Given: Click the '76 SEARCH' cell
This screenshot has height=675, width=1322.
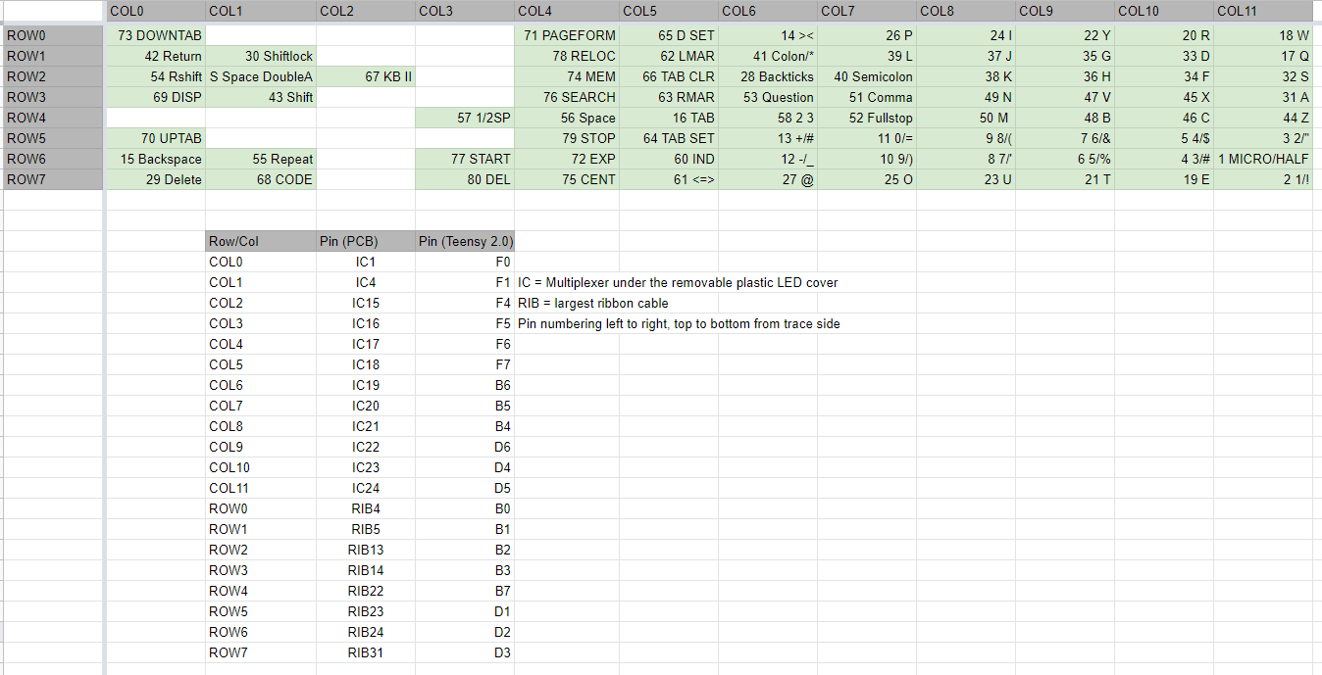Looking at the screenshot, I should (x=567, y=97).
